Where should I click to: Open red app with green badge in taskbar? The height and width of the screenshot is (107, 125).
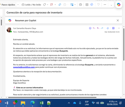click(15, 103)
